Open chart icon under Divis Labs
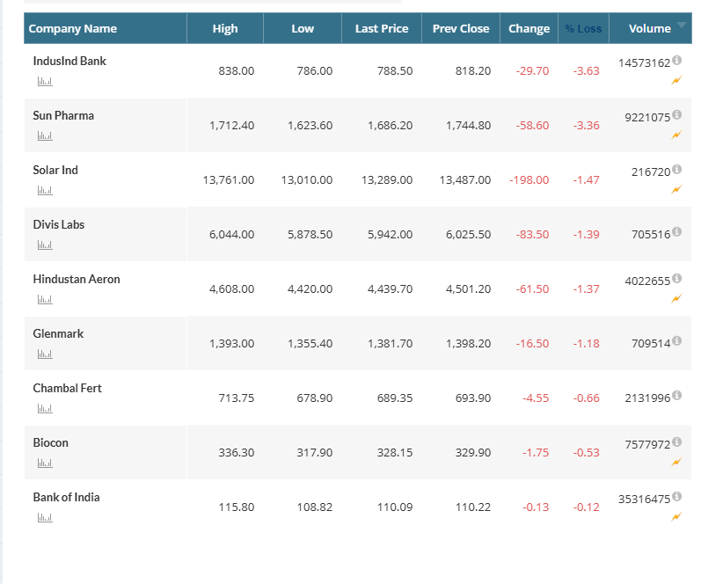Image resolution: width=701 pixels, height=584 pixels. [45, 245]
